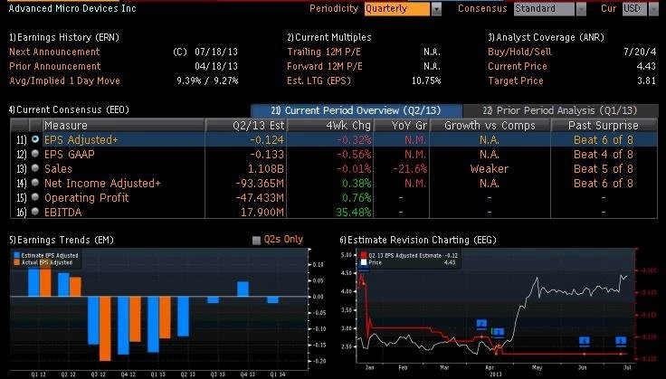Image resolution: width=666 pixels, height=379 pixels.
Task: Click the 4Wk Chg column header
Action: [x=330, y=125]
